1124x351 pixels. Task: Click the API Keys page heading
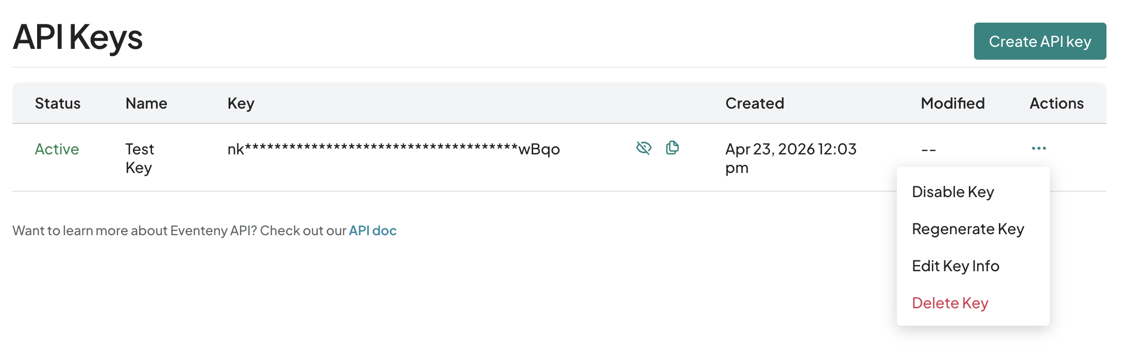[x=78, y=38]
